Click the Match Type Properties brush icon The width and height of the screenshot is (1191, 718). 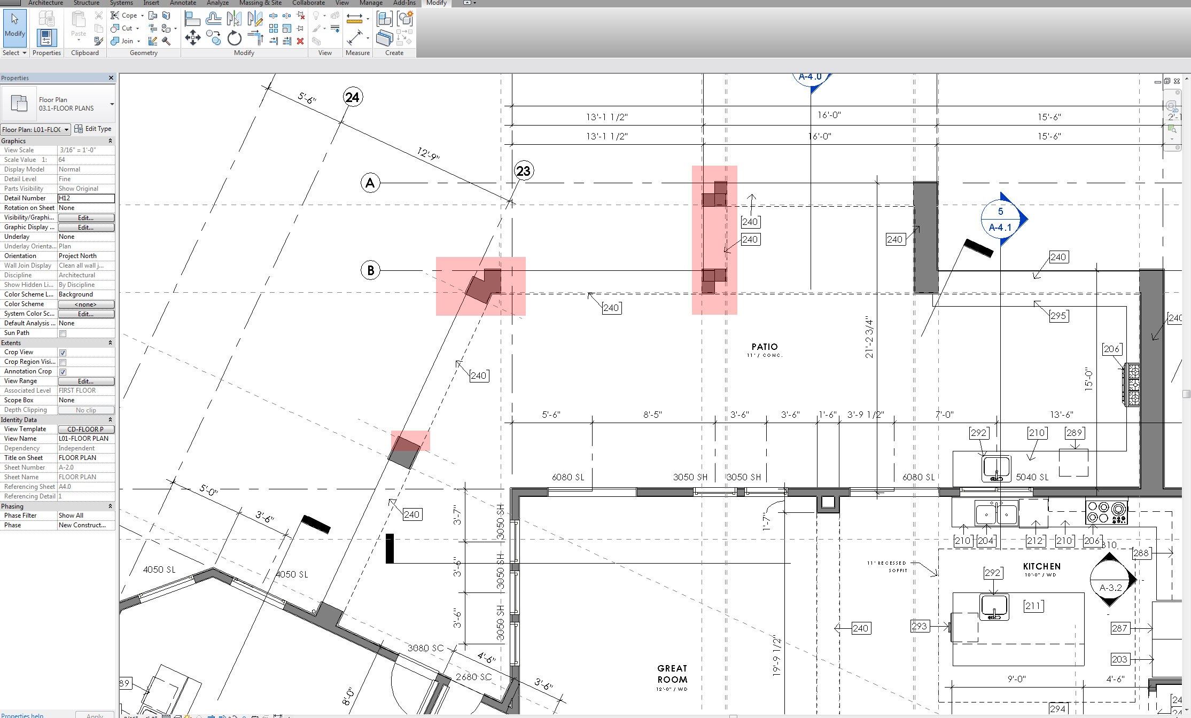[98, 41]
